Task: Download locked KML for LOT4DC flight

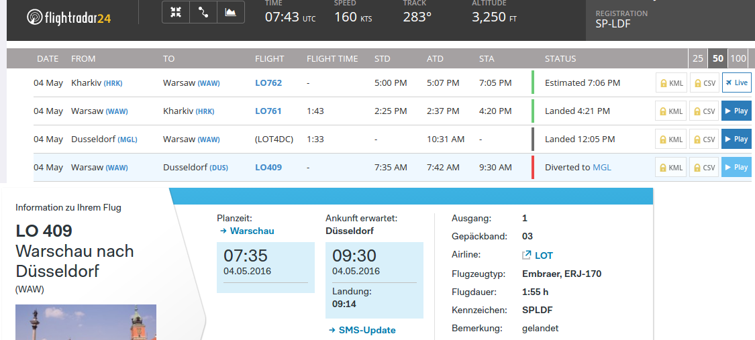Action: point(670,139)
